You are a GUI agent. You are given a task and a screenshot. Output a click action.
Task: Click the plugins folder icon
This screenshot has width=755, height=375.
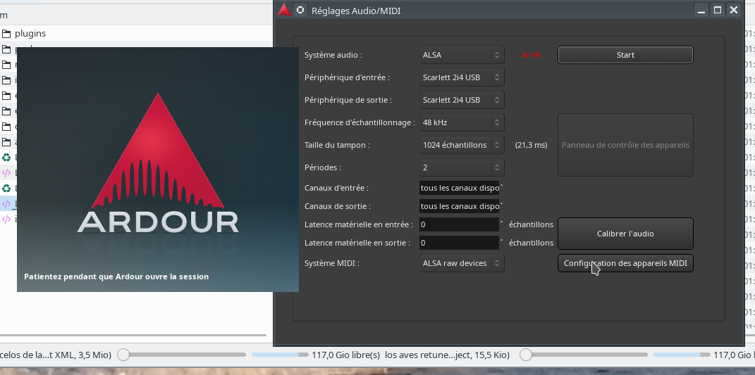(x=6, y=34)
